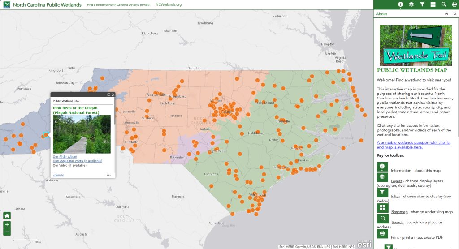Close the About panel
The image size is (459, 249).
tap(455, 14)
